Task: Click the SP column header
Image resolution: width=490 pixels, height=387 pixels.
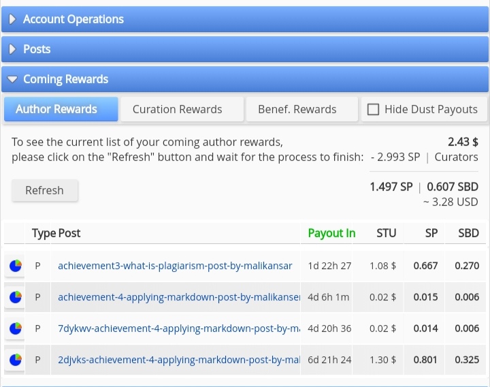Action: pos(431,233)
